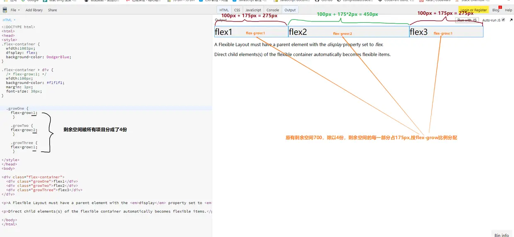Click the Bin info button

coord(502,235)
